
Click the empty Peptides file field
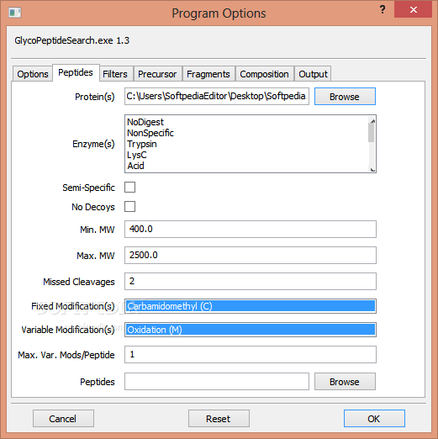pos(217,382)
